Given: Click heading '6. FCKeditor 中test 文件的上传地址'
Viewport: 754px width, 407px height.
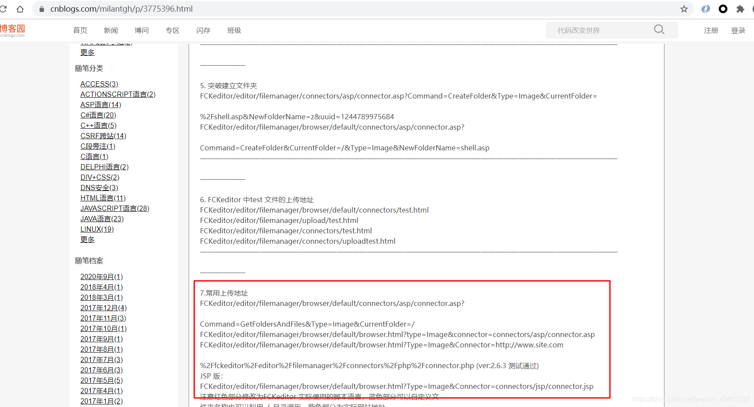Looking at the screenshot, I should pyautogui.click(x=257, y=200).
